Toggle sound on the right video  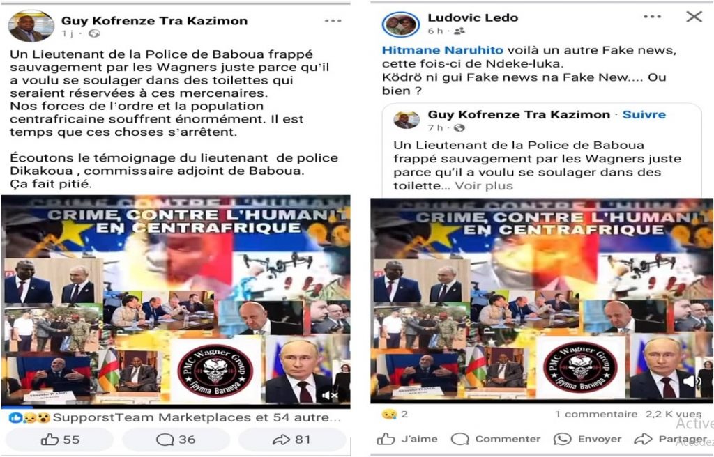click(x=692, y=382)
